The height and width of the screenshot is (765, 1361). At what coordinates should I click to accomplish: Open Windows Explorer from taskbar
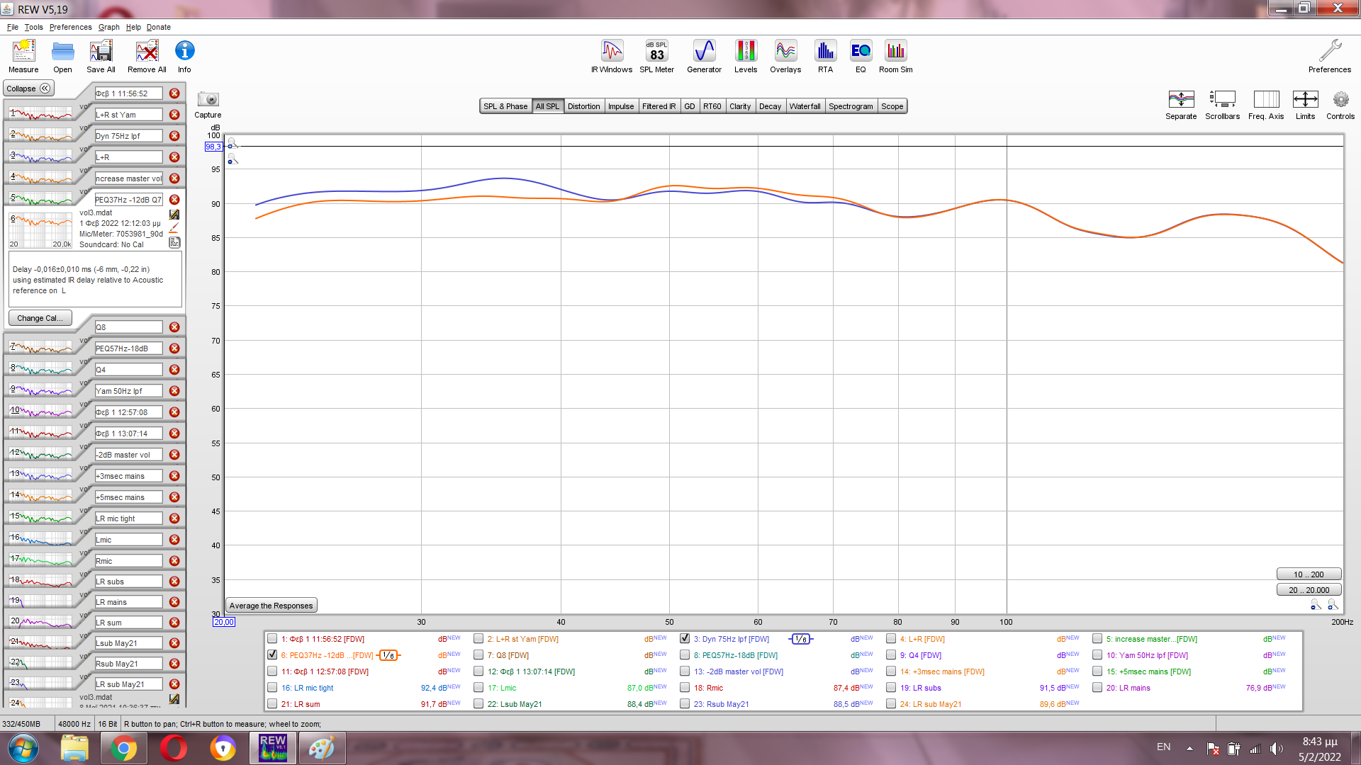point(74,748)
